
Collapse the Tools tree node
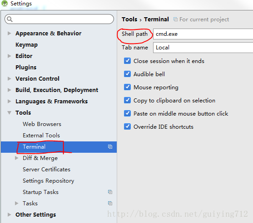click(10, 113)
